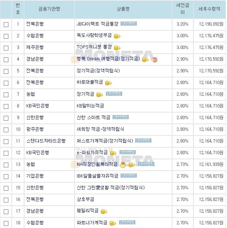This screenshot has width=227, height=228.
Task: Click the coin icon beside e-파워자유적금
Action: click(113, 153)
